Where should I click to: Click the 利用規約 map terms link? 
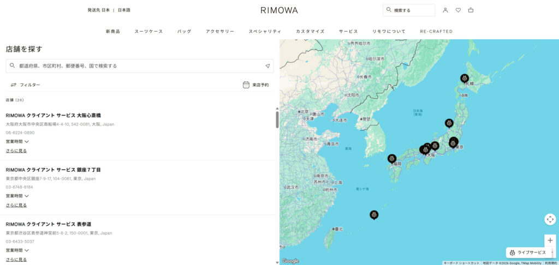coord(551,263)
